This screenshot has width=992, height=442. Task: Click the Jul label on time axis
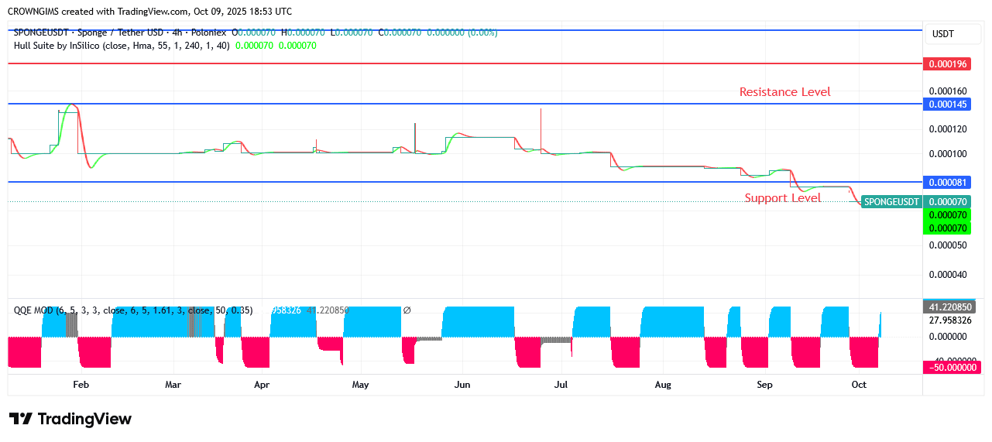[561, 385]
